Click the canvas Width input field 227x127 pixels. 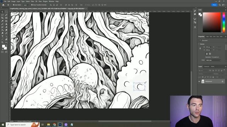click(209, 47)
